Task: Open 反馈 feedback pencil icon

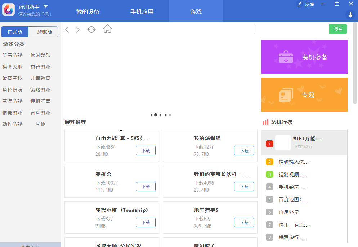Action: point(299,4)
